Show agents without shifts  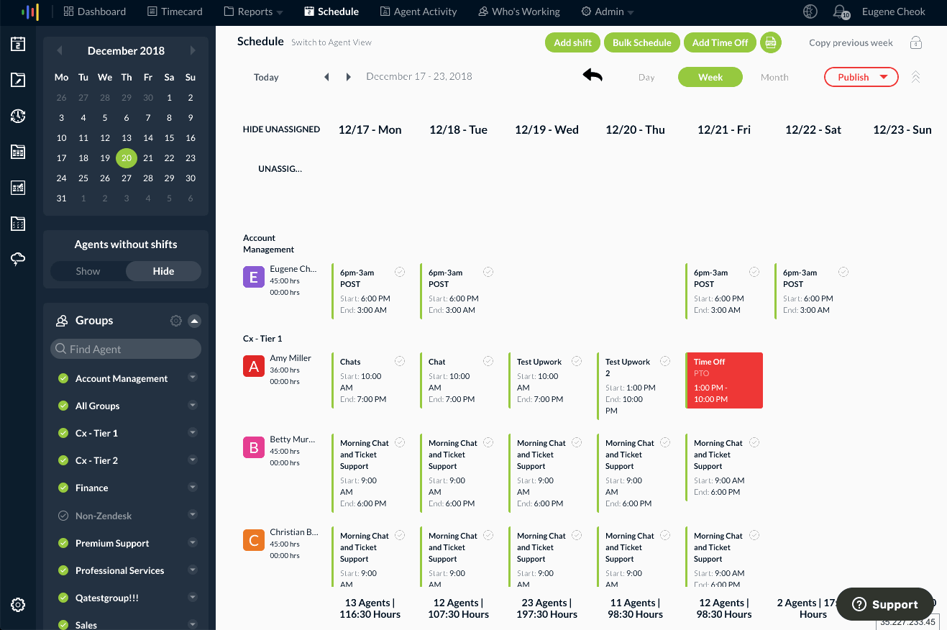tap(88, 271)
